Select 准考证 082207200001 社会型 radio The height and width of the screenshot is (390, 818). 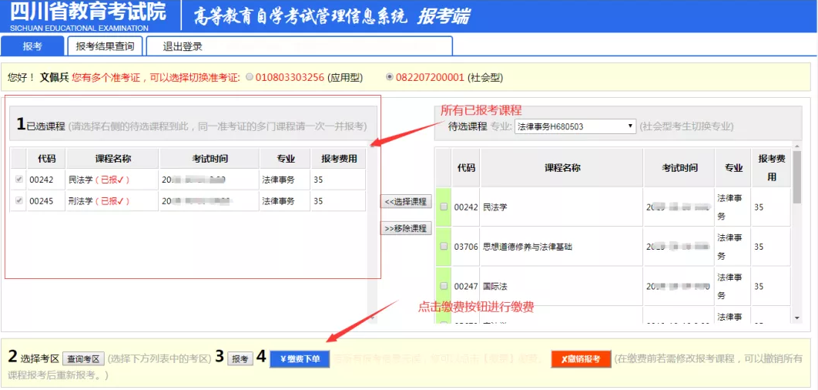tap(389, 77)
